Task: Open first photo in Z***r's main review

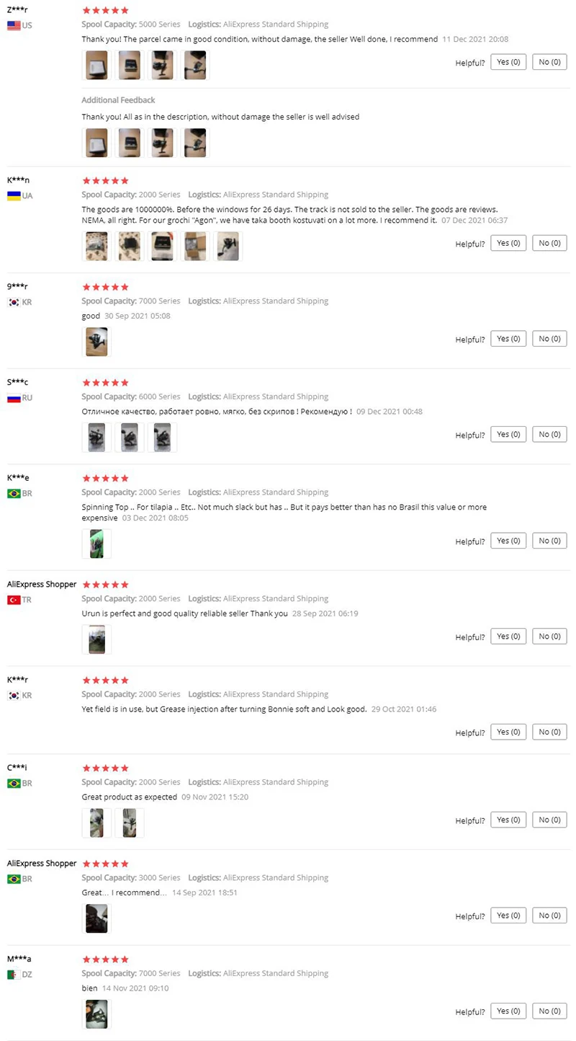Action: (96, 65)
